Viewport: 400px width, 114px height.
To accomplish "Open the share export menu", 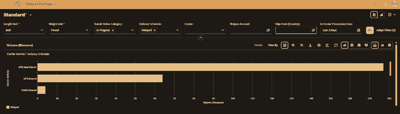I will tap(391, 15).
